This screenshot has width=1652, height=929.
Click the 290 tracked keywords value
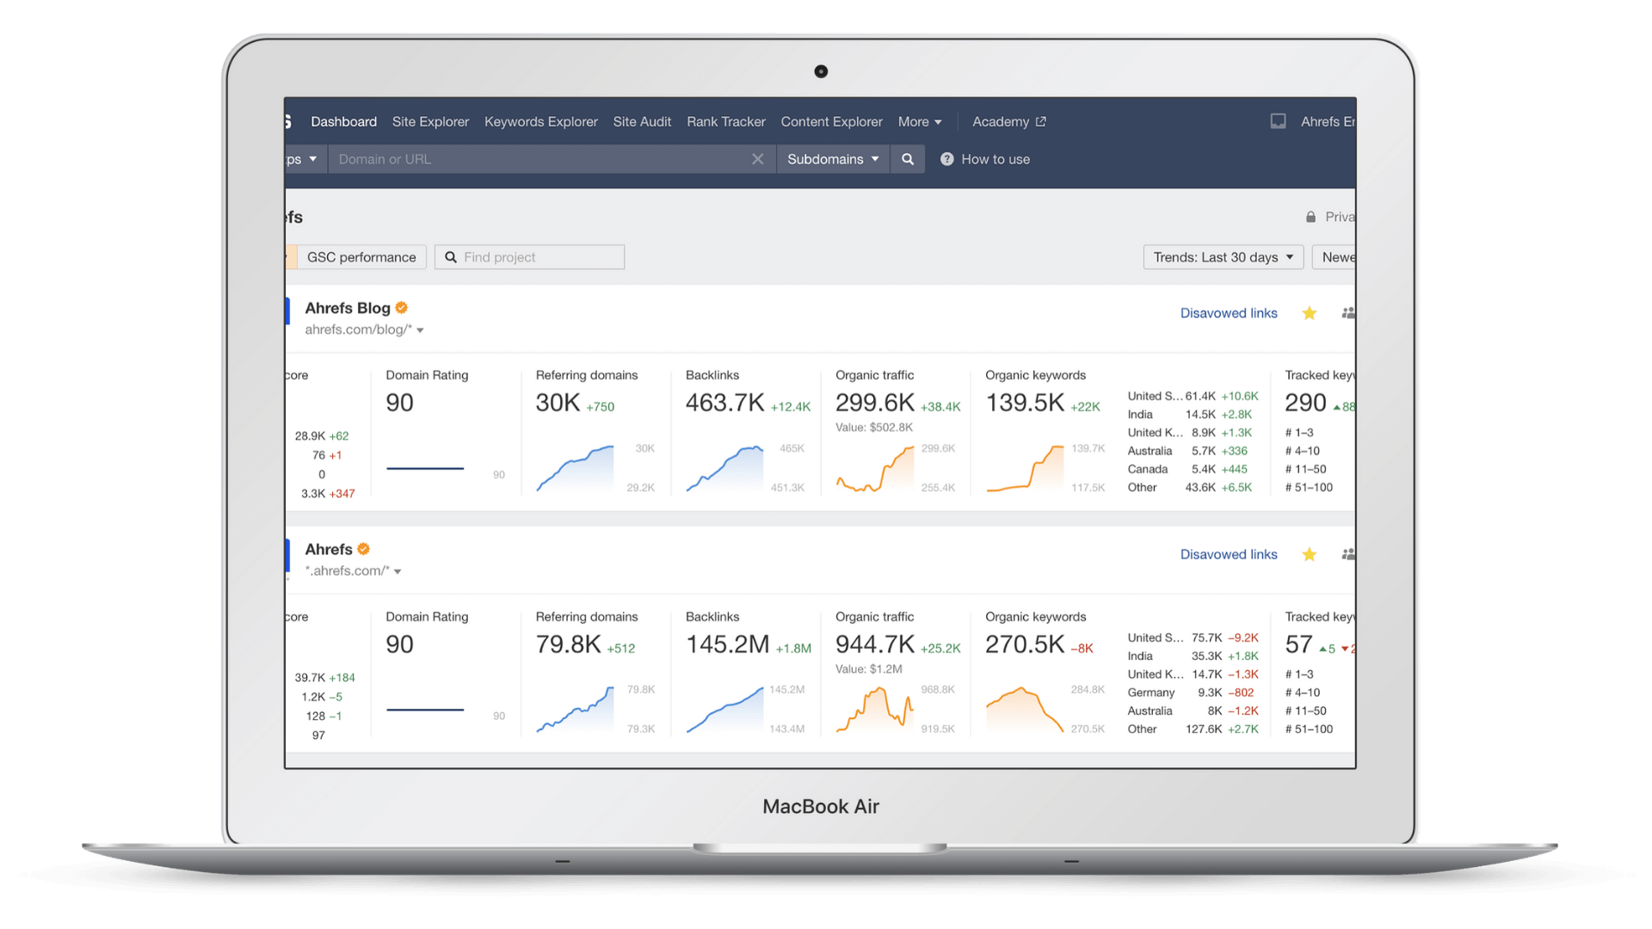pyautogui.click(x=1305, y=403)
